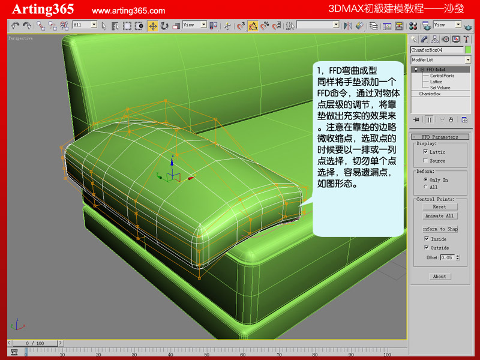
Task: Collapse the FFD Parameters rollout
Action: click(440, 137)
